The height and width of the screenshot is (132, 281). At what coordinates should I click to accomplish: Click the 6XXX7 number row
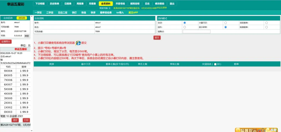15,85
